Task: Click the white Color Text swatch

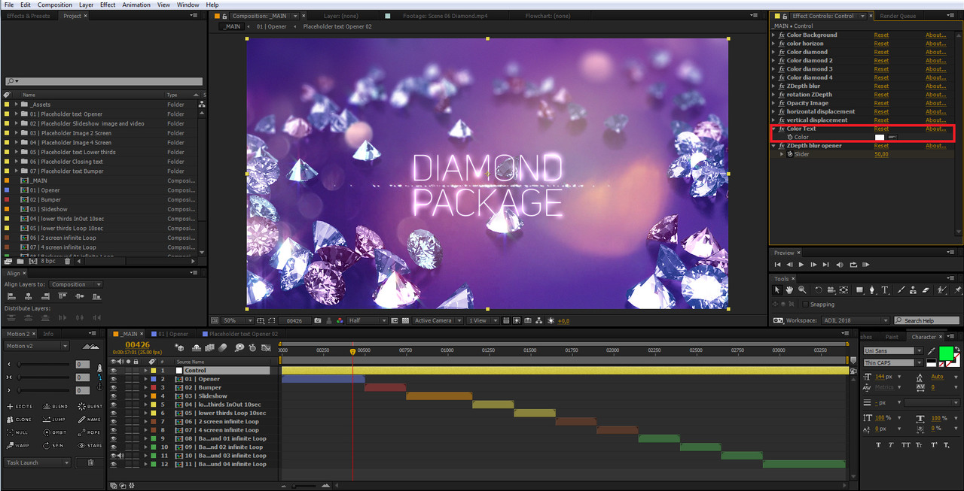Action: (880, 137)
